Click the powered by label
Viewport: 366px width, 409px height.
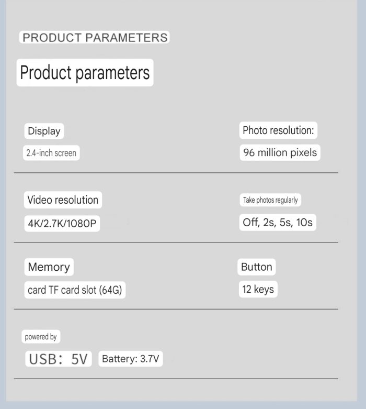click(41, 337)
